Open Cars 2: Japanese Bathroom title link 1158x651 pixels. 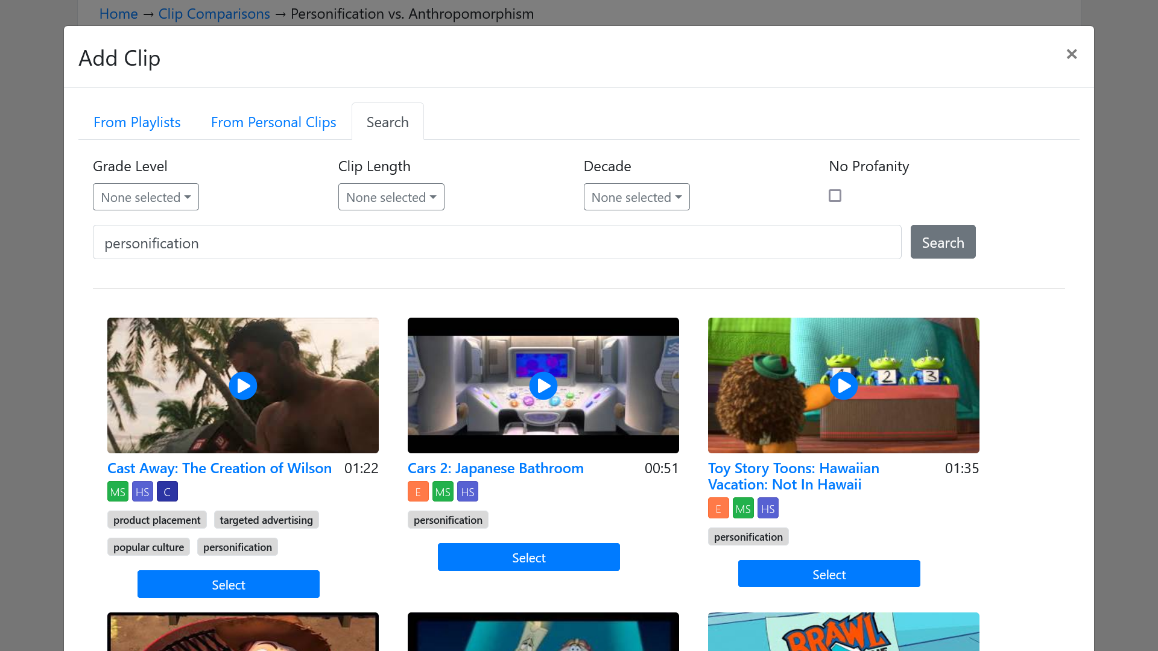(496, 468)
